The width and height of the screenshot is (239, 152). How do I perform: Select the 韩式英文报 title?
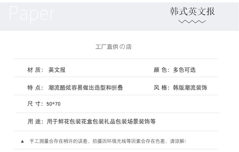pyautogui.click(x=192, y=11)
